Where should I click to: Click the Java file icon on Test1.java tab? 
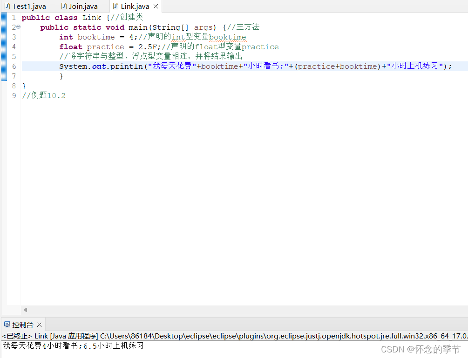point(7,6)
